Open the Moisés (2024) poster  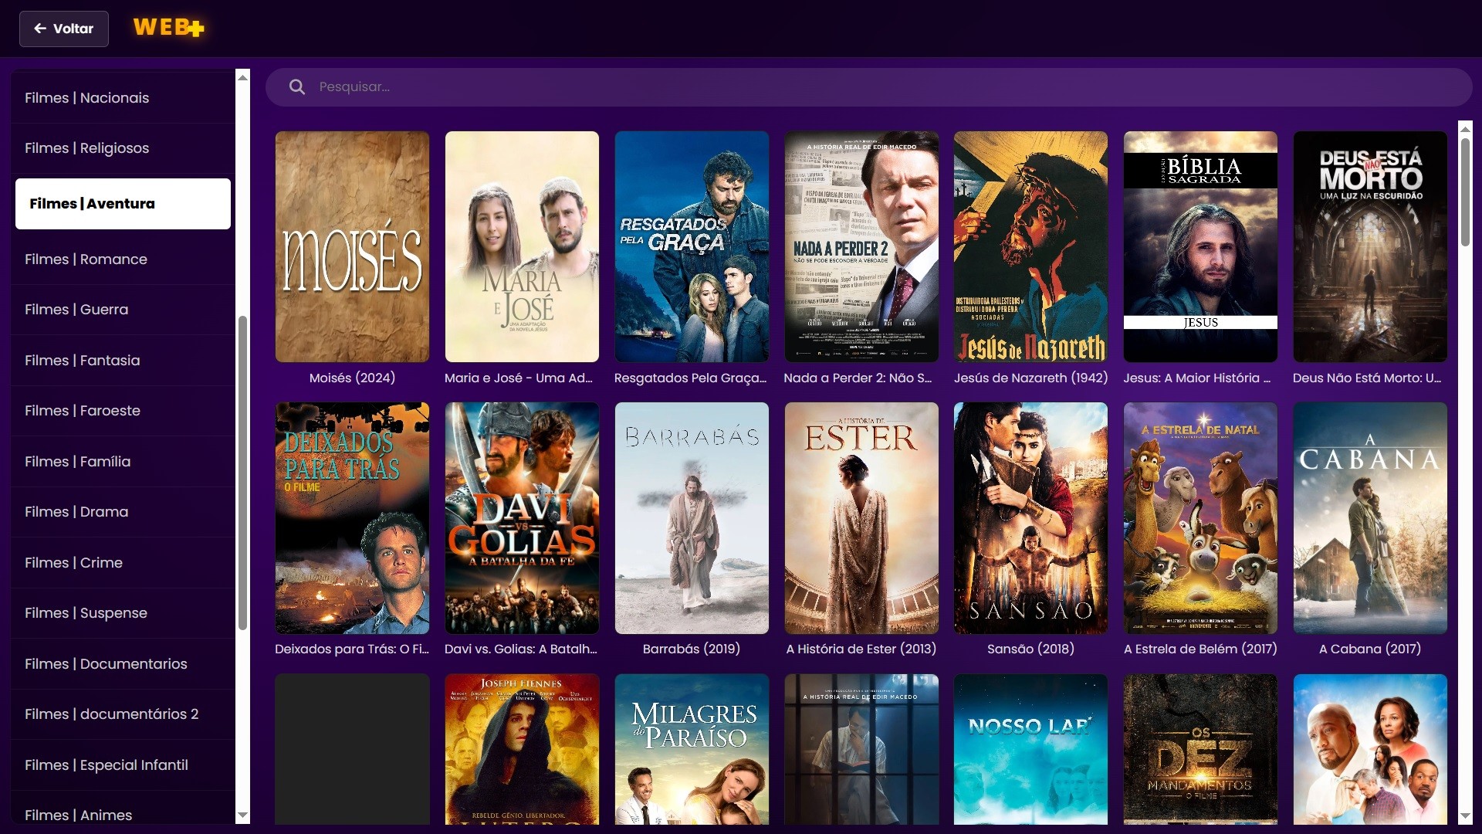click(x=352, y=246)
